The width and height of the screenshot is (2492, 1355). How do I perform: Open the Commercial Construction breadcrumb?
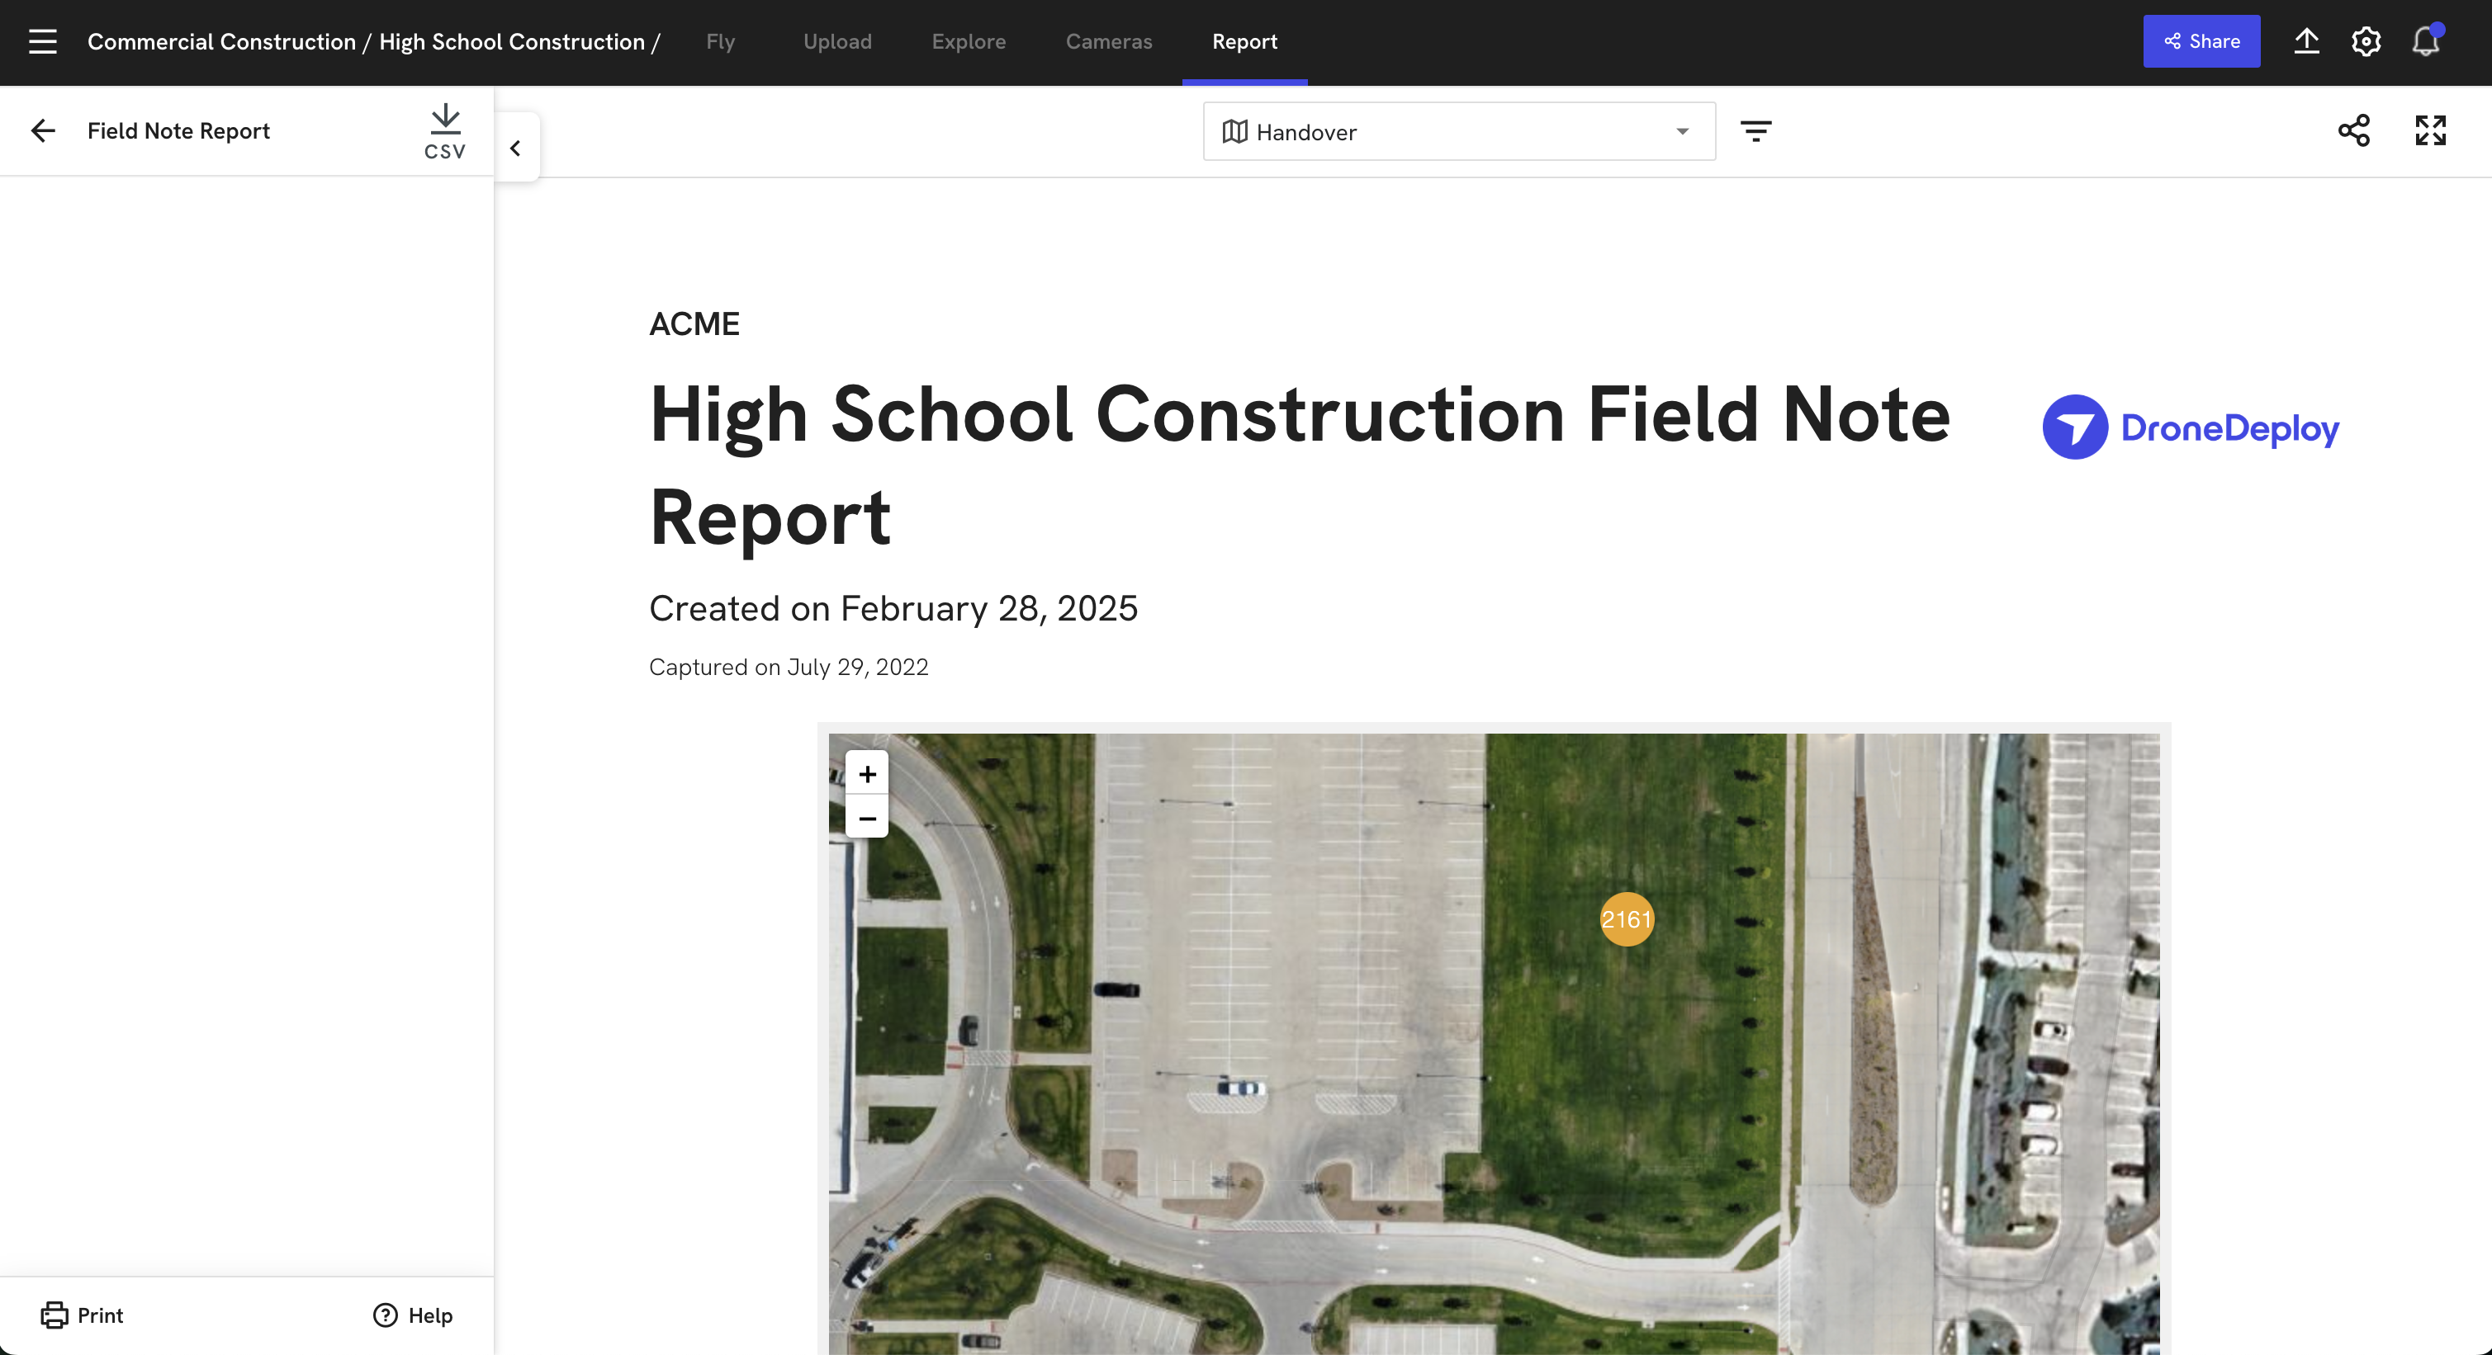(221, 41)
